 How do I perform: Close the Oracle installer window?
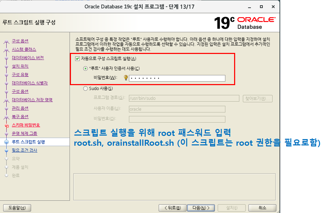(x=273, y=7)
